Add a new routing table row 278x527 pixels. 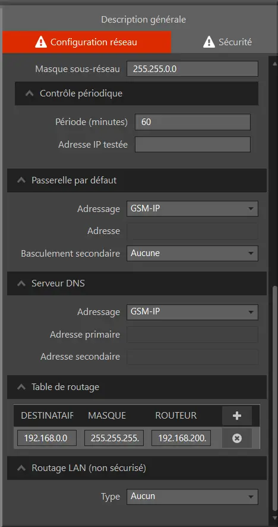(x=237, y=416)
